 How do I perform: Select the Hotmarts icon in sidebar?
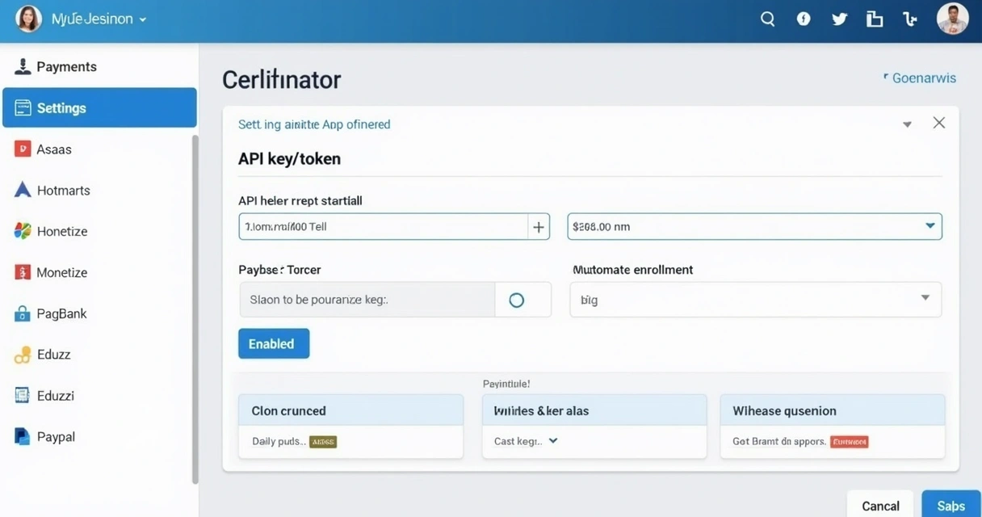(23, 190)
